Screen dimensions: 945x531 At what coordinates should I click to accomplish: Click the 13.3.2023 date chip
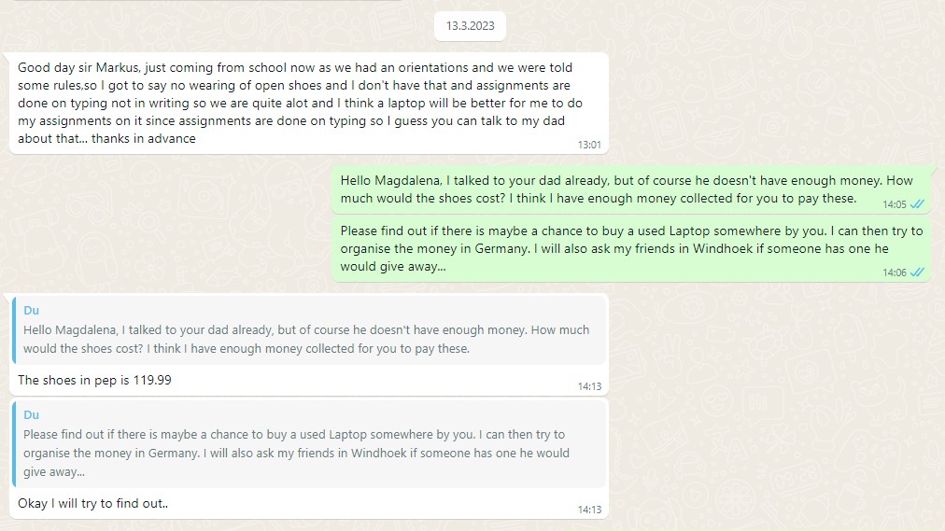(x=470, y=26)
